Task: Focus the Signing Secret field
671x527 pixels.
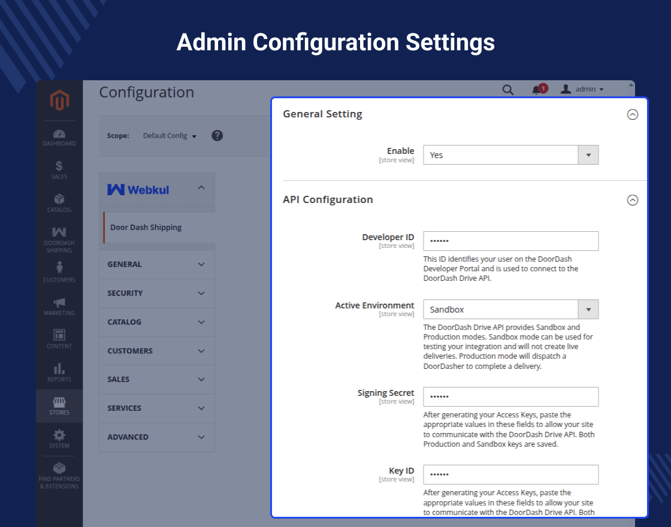Action: coord(510,396)
